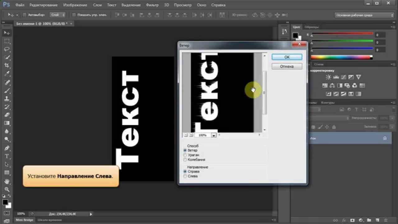Enable the Автовыбор checkbox
The image size is (398, 224).
25,15
